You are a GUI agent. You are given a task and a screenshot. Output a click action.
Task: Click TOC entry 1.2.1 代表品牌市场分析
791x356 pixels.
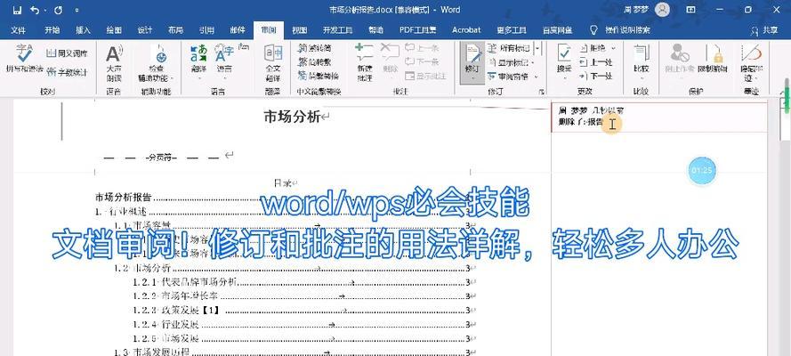pyautogui.click(x=185, y=282)
